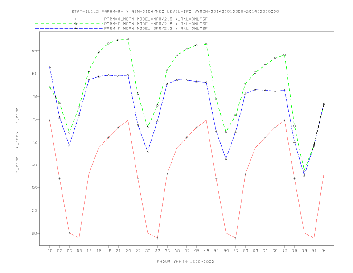353x273 pixels.
Task: Click y-axis tick label 63
Action: [34, 211]
